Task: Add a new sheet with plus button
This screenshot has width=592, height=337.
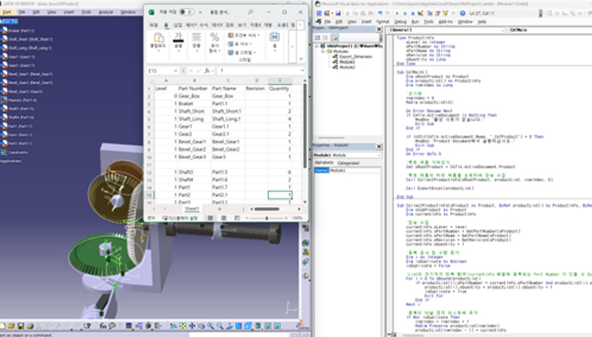Action: tap(219, 208)
